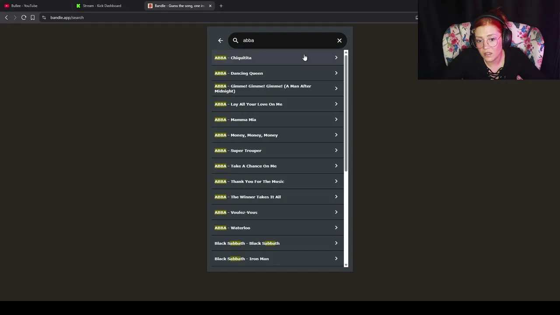Choose 'Gimme! Gimme! Gimme! (A Man After Midnight)'

(277, 88)
